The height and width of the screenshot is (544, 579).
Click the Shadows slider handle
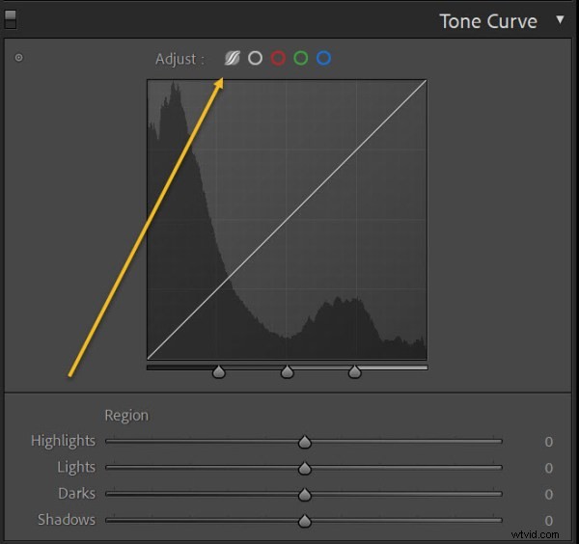pyautogui.click(x=305, y=521)
